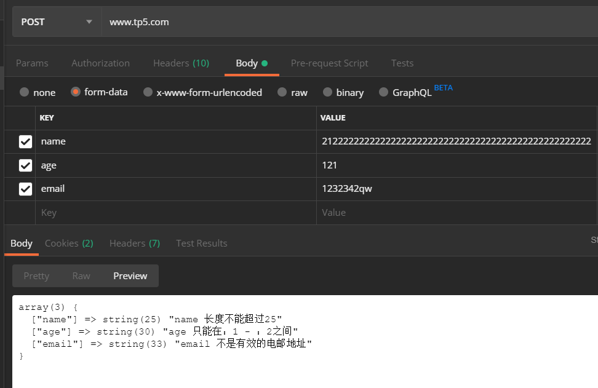Edit the long 2122222... name value
Viewport: 598px width, 388px height.
[x=457, y=142]
